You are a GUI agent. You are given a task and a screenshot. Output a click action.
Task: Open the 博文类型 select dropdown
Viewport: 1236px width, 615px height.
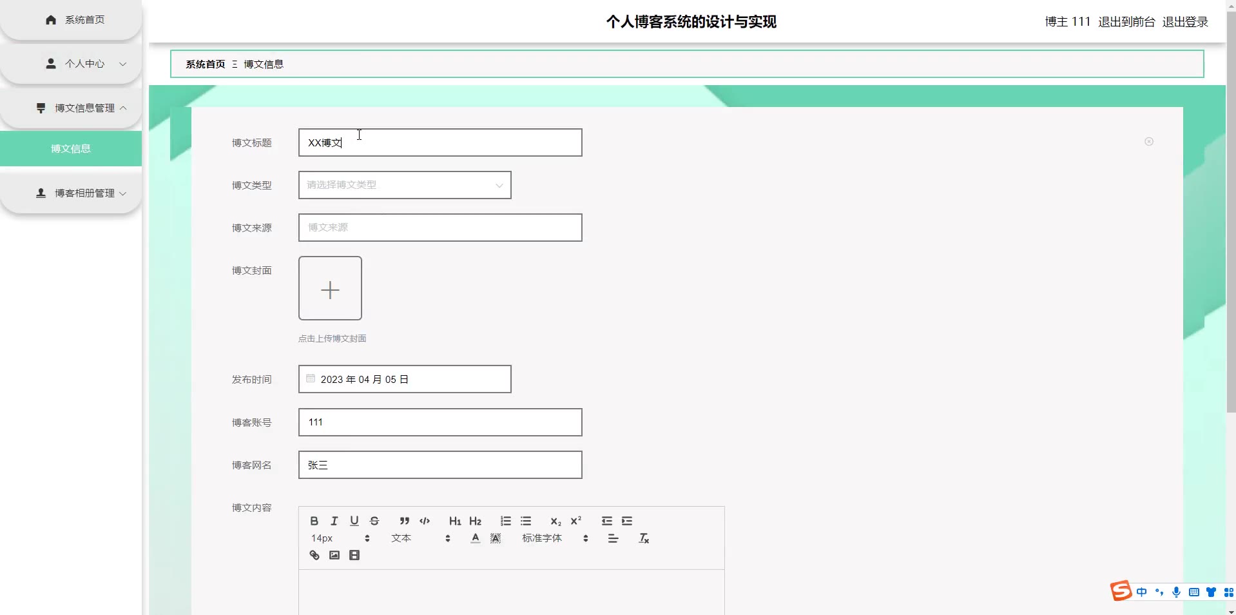click(x=405, y=185)
